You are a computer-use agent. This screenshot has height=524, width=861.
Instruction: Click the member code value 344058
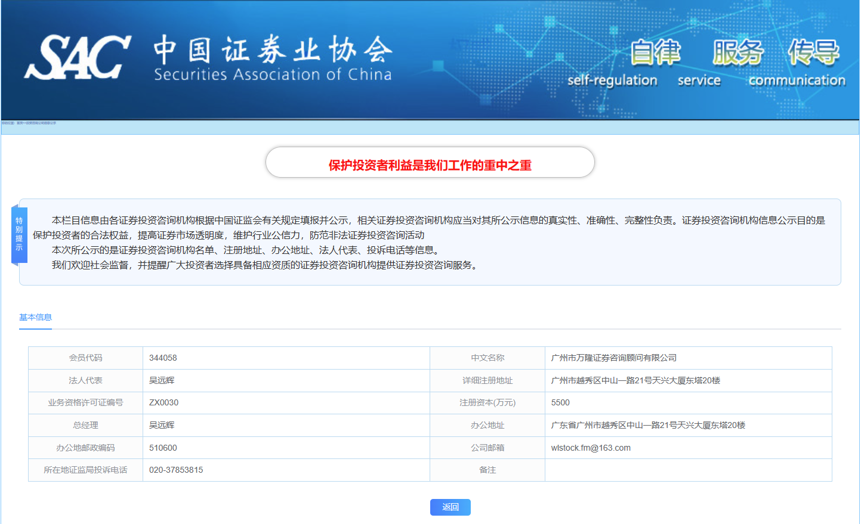tap(163, 358)
